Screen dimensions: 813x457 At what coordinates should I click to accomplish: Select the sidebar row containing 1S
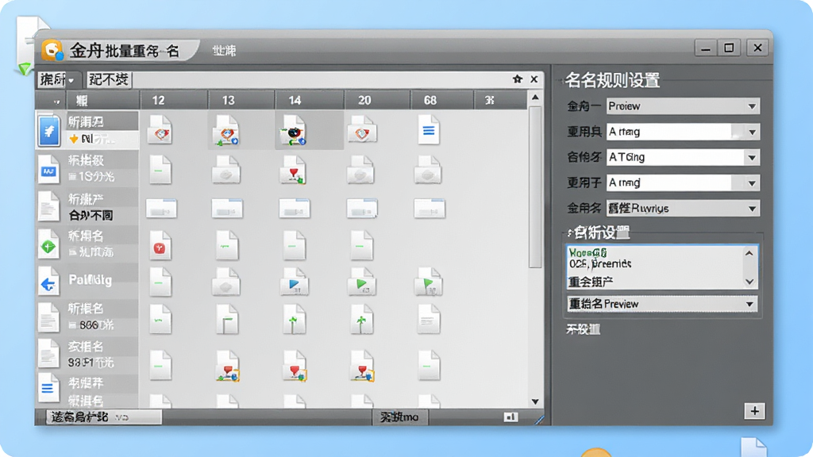coord(88,170)
